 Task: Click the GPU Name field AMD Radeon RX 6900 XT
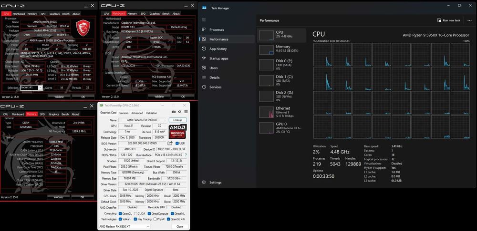(x=142, y=120)
